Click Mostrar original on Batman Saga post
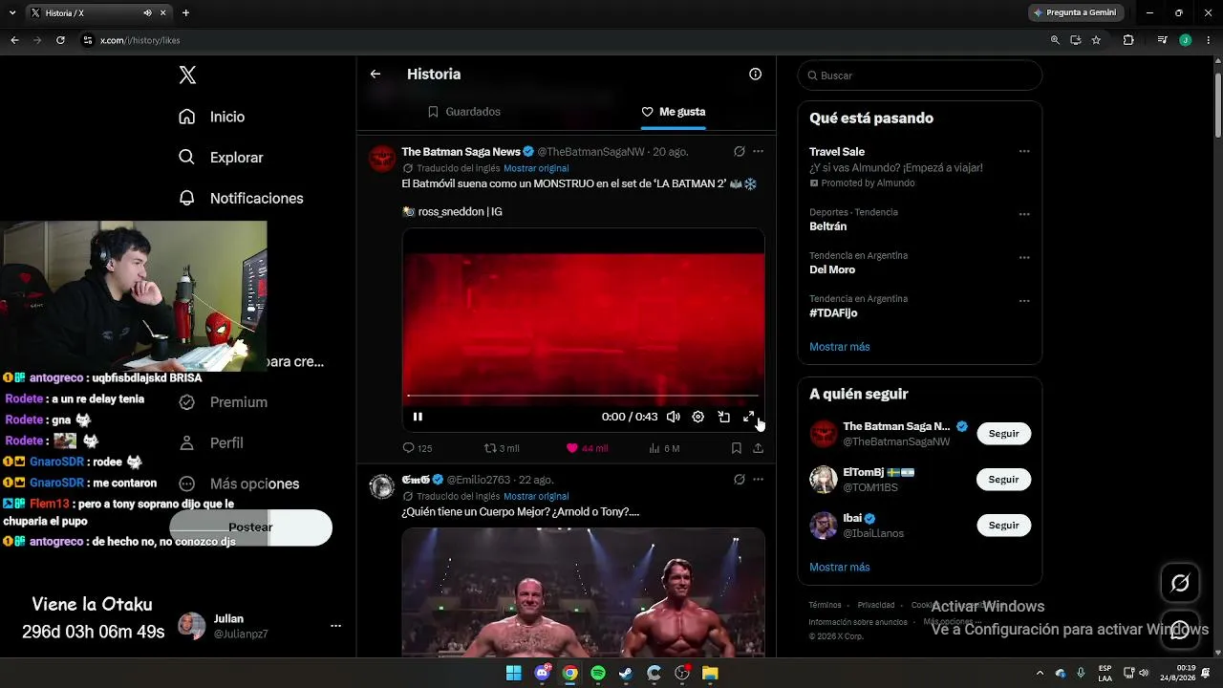This screenshot has height=688, width=1223. 536,168
